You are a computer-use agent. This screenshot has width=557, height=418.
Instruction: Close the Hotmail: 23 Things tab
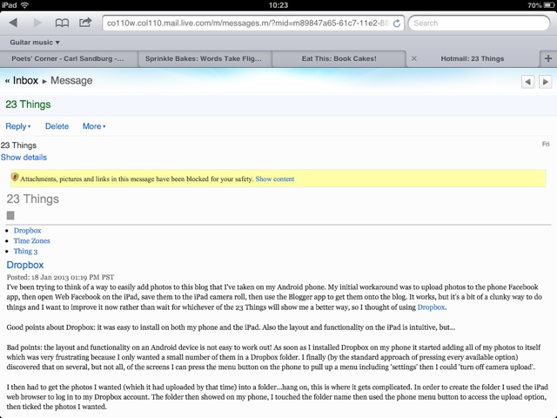point(414,58)
